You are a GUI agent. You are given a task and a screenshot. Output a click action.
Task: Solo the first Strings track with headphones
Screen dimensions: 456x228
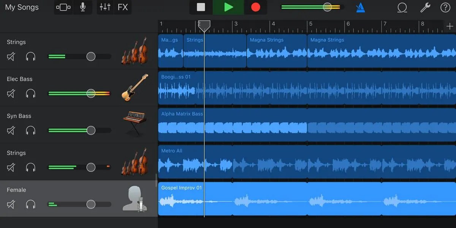click(x=30, y=57)
